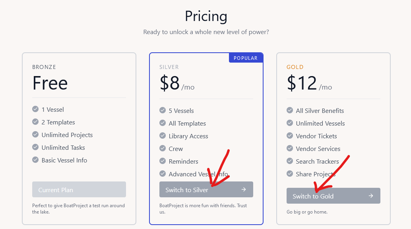
Task: Click the checkmark icon beside 1 Vessel
Action: [35, 109]
